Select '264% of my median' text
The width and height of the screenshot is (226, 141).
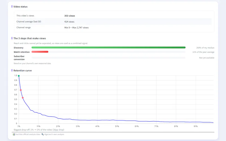pyautogui.click(x=205, y=48)
